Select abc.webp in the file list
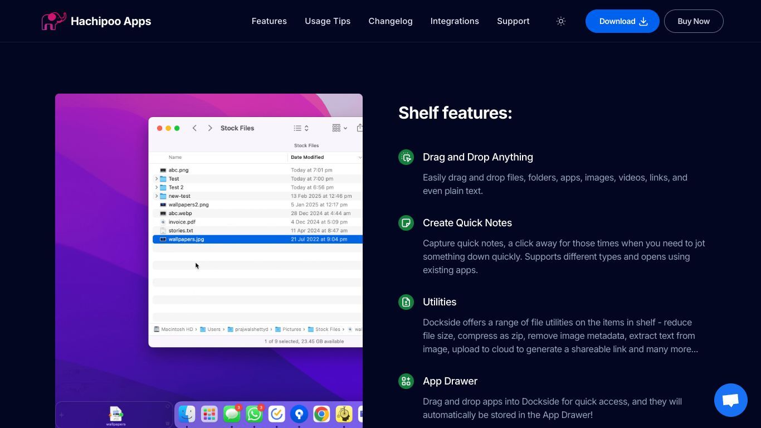The width and height of the screenshot is (761, 428). (x=180, y=213)
